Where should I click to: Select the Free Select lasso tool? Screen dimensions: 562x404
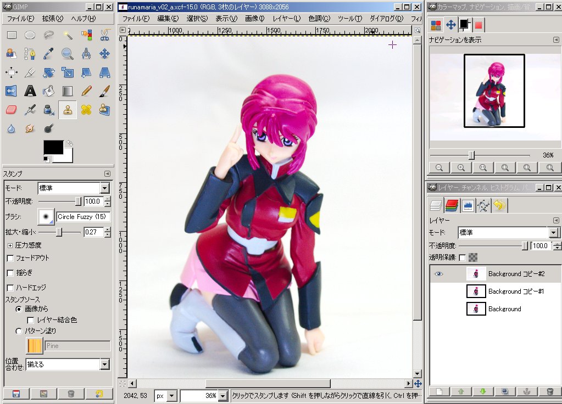[x=49, y=35]
